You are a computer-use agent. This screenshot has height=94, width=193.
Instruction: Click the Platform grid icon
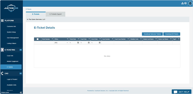click(2, 20)
